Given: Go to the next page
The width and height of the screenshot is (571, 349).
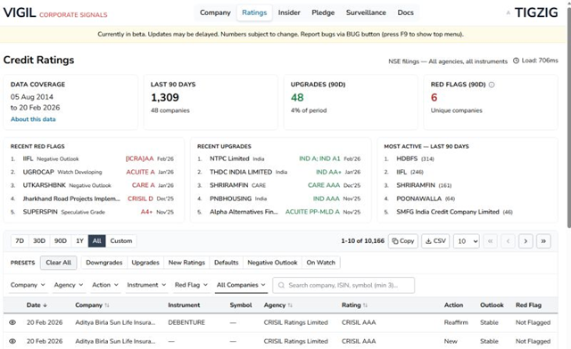Looking at the screenshot, I should pyautogui.click(x=525, y=241).
